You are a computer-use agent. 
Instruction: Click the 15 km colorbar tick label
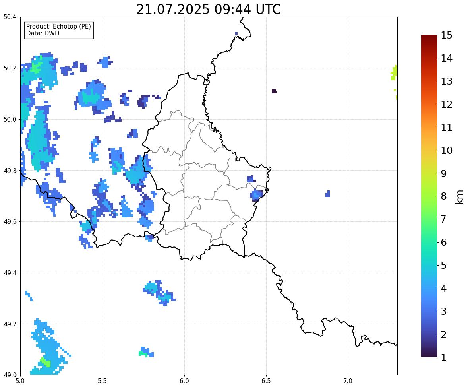click(x=447, y=35)
